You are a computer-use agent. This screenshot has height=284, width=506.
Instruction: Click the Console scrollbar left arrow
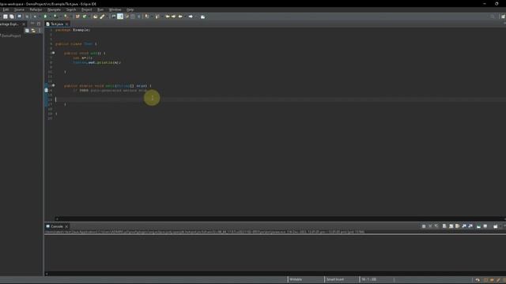click(x=47, y=274)
